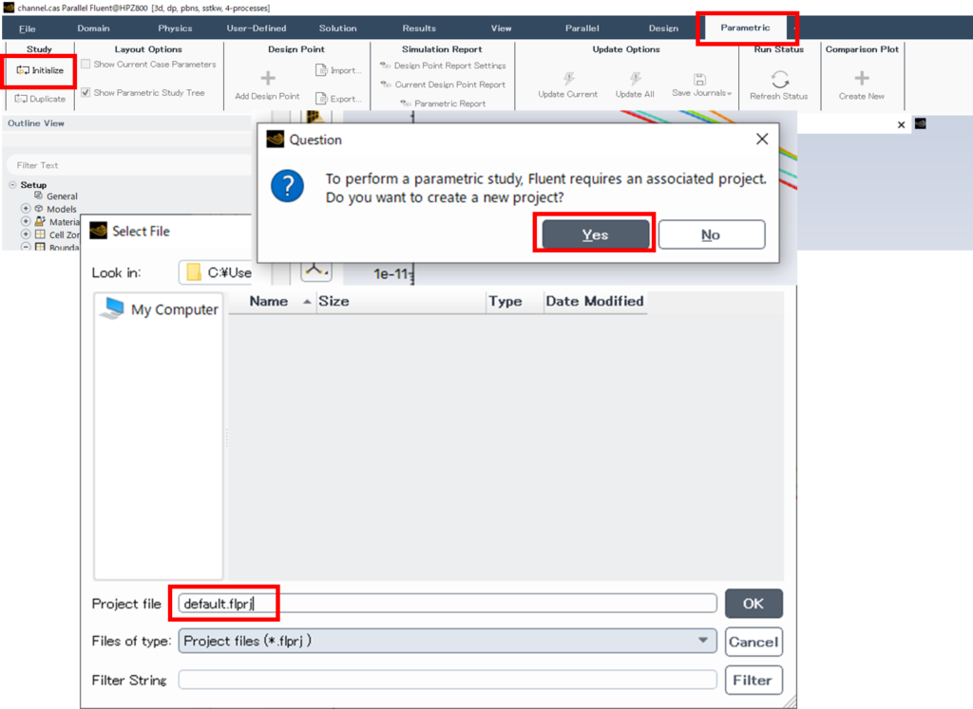The height and width of the screenshot is (709, 973).
Task: Click OK in the Select File dialog
Action: tap(754, 604)
